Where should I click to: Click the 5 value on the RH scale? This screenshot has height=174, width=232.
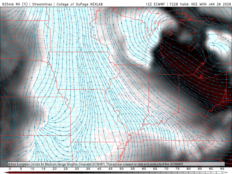coord(21,169)
